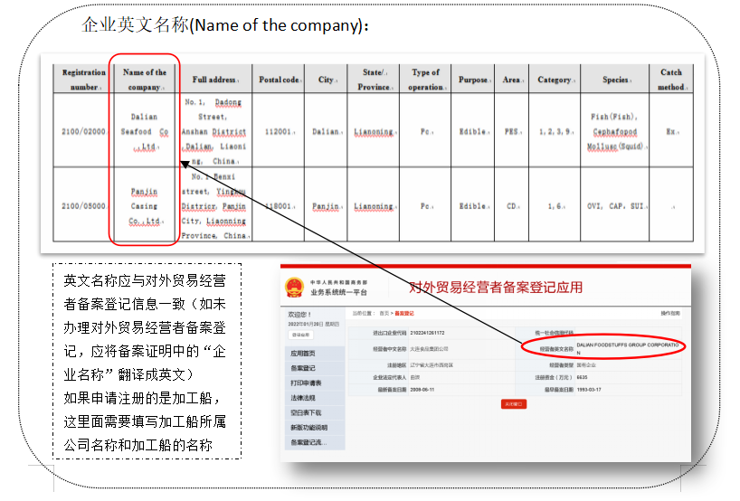Go to 法律法规 in the sidebar

[303, 398]
